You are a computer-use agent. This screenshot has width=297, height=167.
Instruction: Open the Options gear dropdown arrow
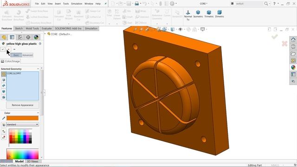tap(176, 4)
